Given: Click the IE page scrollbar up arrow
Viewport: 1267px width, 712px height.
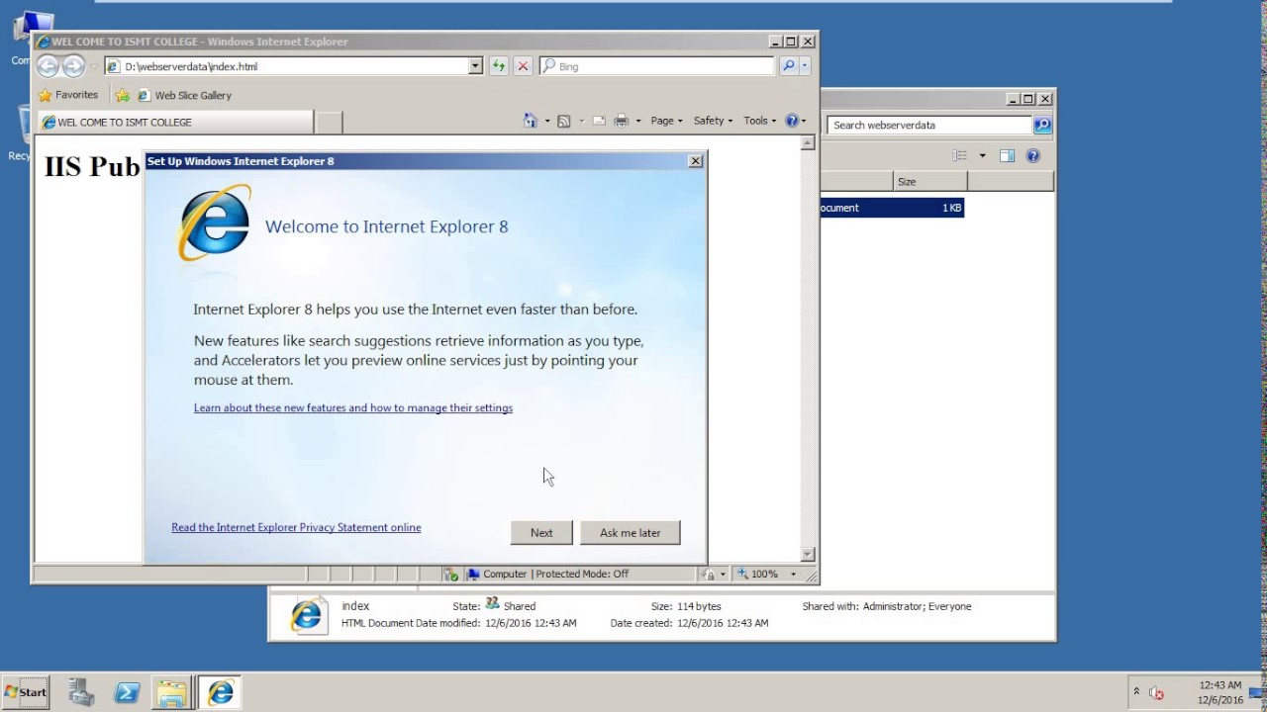Looking at the screenshot, I should tap(808, 143).
